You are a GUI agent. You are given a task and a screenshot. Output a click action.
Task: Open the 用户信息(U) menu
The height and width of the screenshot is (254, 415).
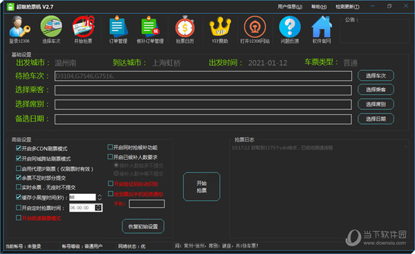pos(290,7)
